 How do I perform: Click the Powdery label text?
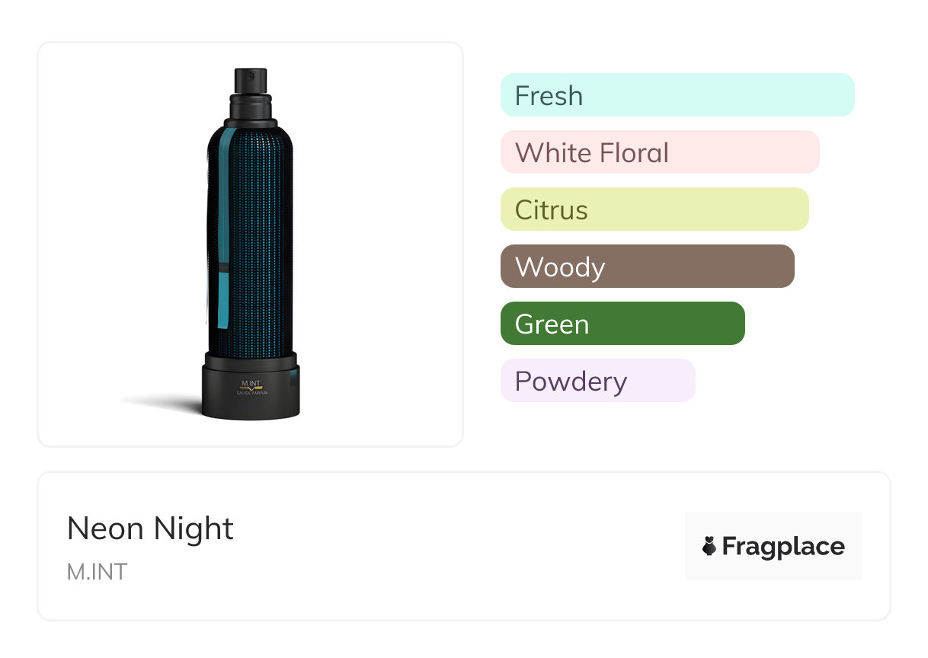571,382
